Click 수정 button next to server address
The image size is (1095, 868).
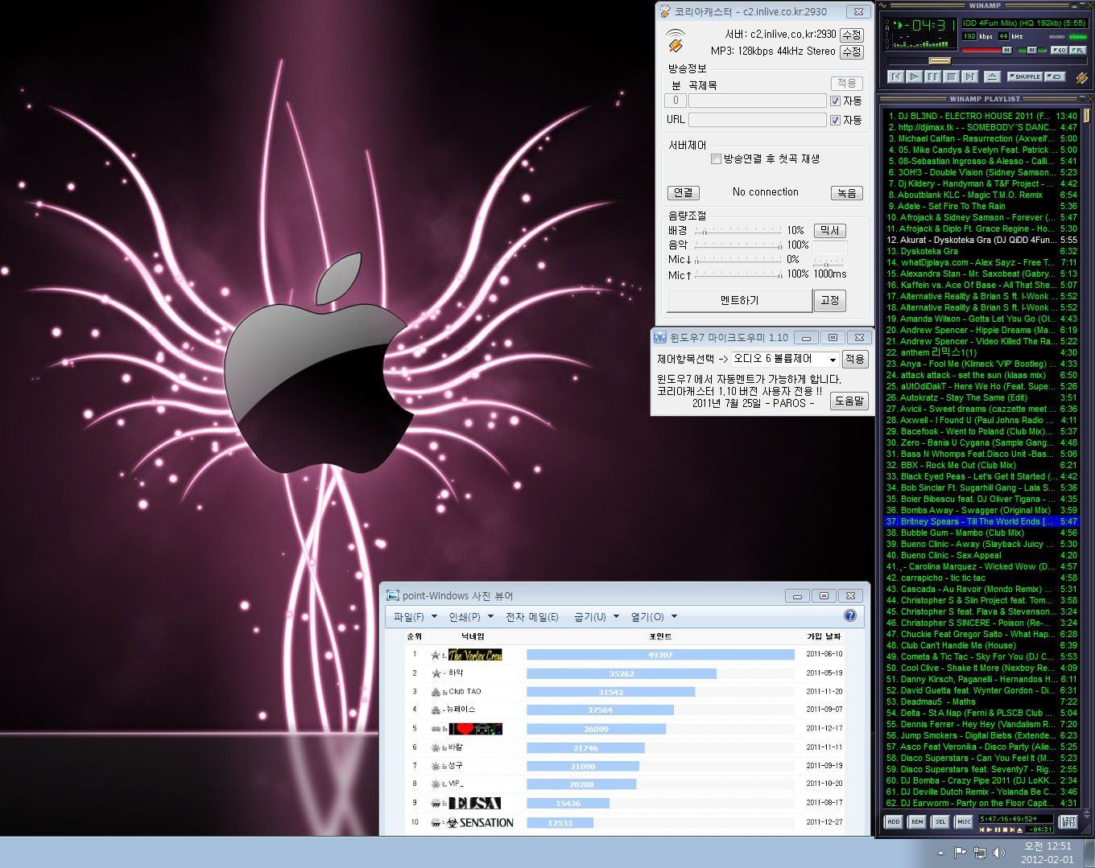[x=851, y=35]
